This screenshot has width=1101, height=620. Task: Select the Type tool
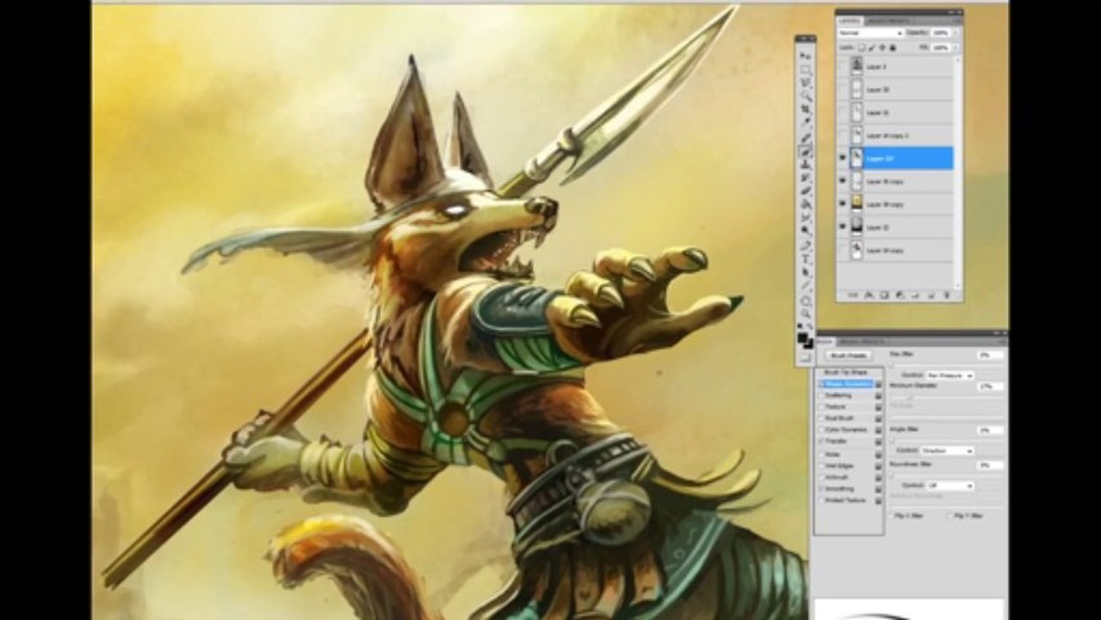click(x=805, y=258)
